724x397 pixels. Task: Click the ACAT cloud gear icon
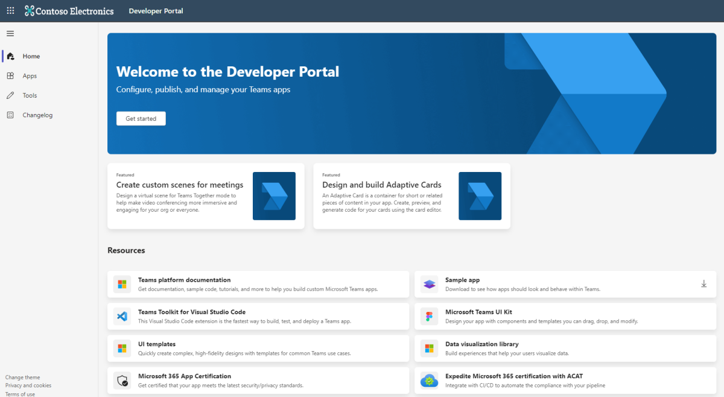pos(429,380)
